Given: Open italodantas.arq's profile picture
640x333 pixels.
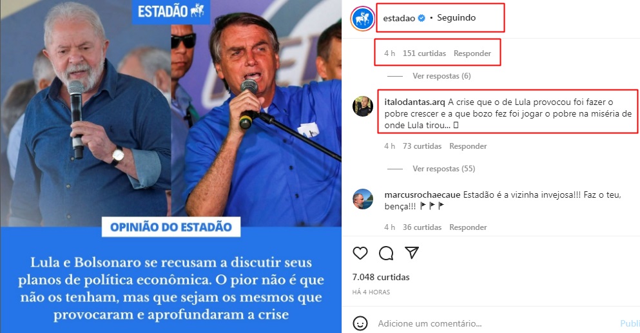Looking at the screenshot, I should [362, 106].
